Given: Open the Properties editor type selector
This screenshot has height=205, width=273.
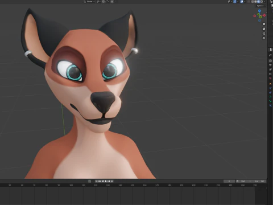Looking at the screenshot, I should tap(271, 50).
